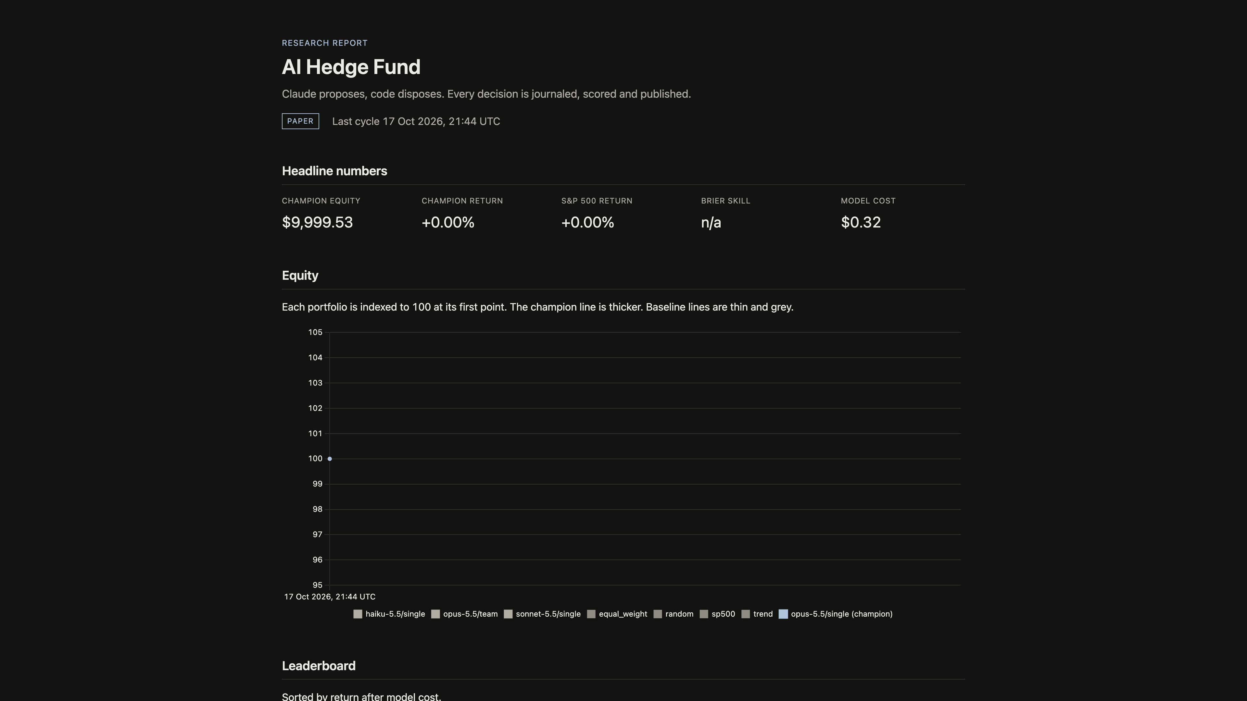Screen dimensions: 1247x701
Task: Click the Brier skill value n/a
Action: (711, 223)
